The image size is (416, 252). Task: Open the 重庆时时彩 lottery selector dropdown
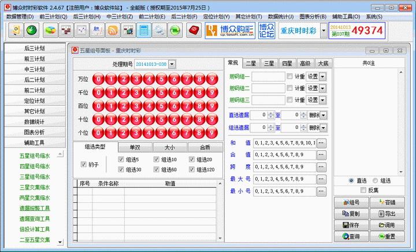324,31
